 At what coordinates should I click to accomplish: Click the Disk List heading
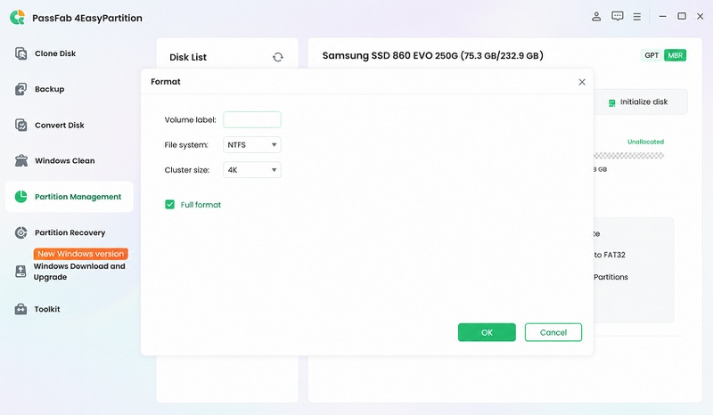tap(188, 57)
